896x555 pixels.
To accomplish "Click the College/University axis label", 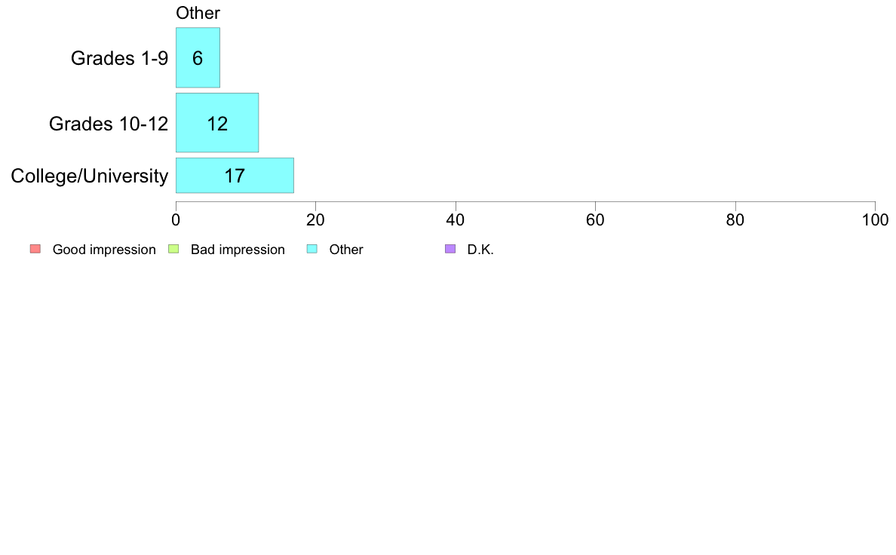I will [90, 176].
